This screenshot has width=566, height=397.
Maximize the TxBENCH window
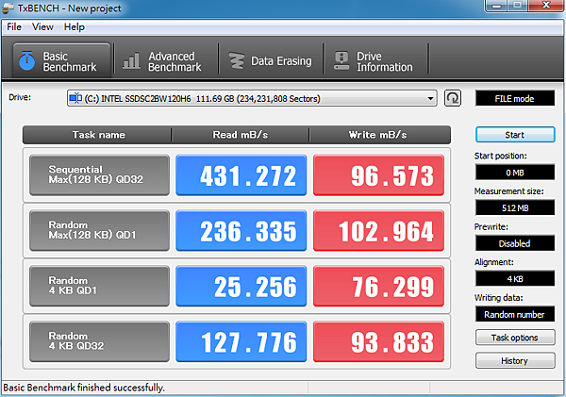click(518, 6)
